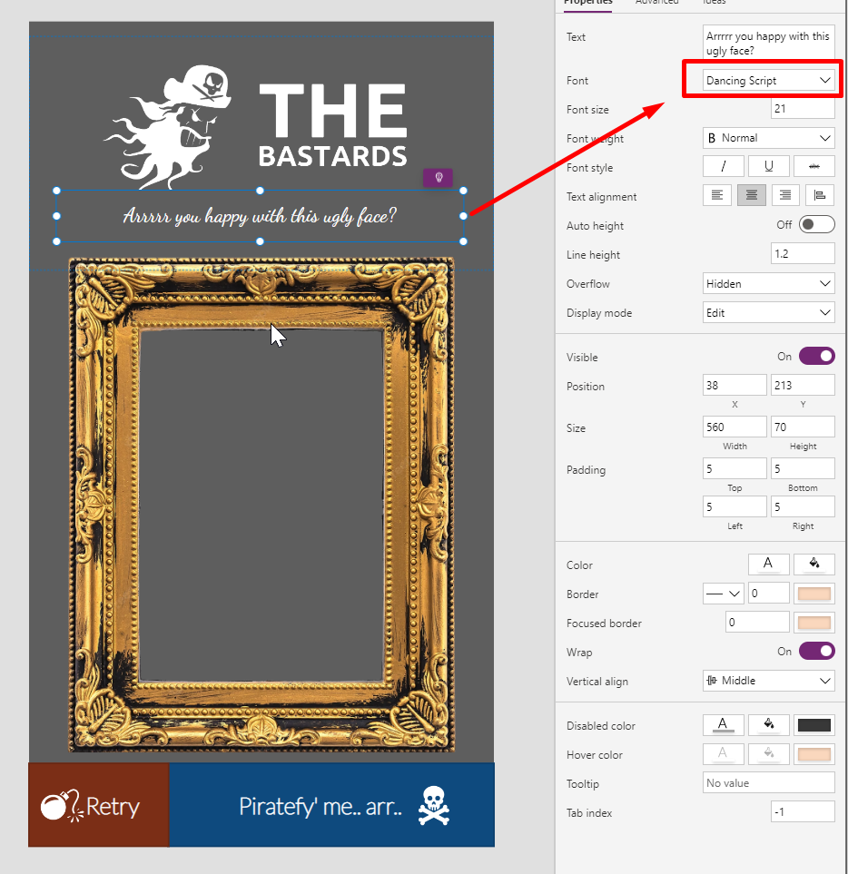This screenshot has width=848, height=874.
Task: Open the Overflow dropdown
Action: tap(768, 283)
